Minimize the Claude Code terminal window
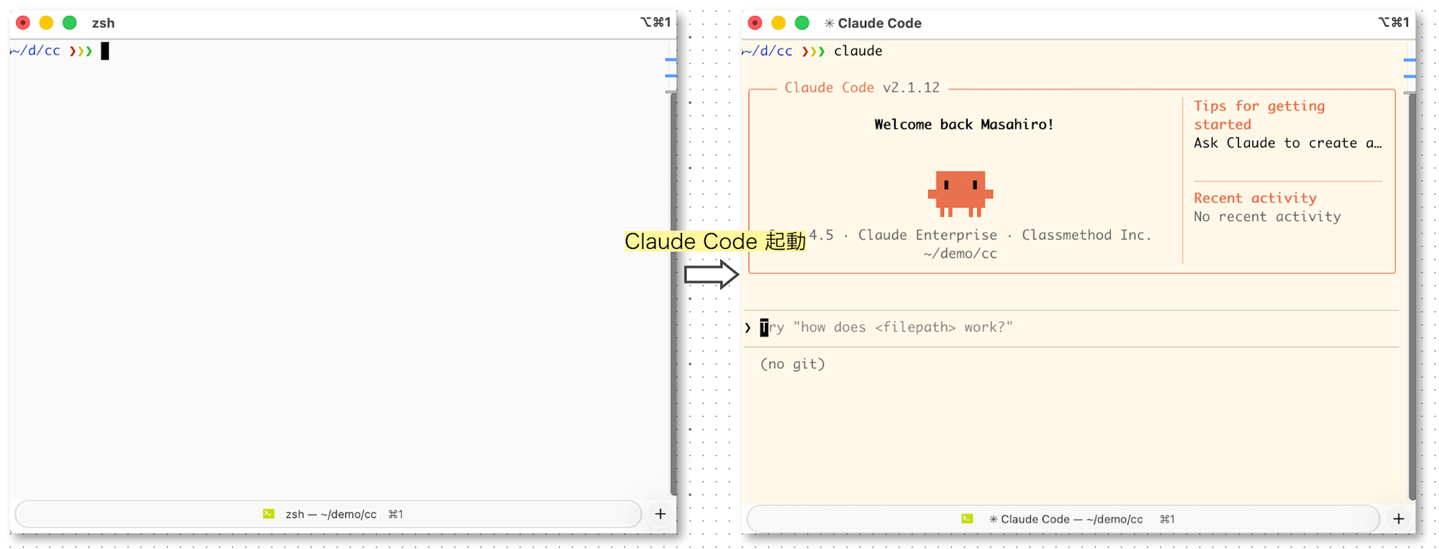This screenshot has width=1439, height=549. [x=778, y=23]
